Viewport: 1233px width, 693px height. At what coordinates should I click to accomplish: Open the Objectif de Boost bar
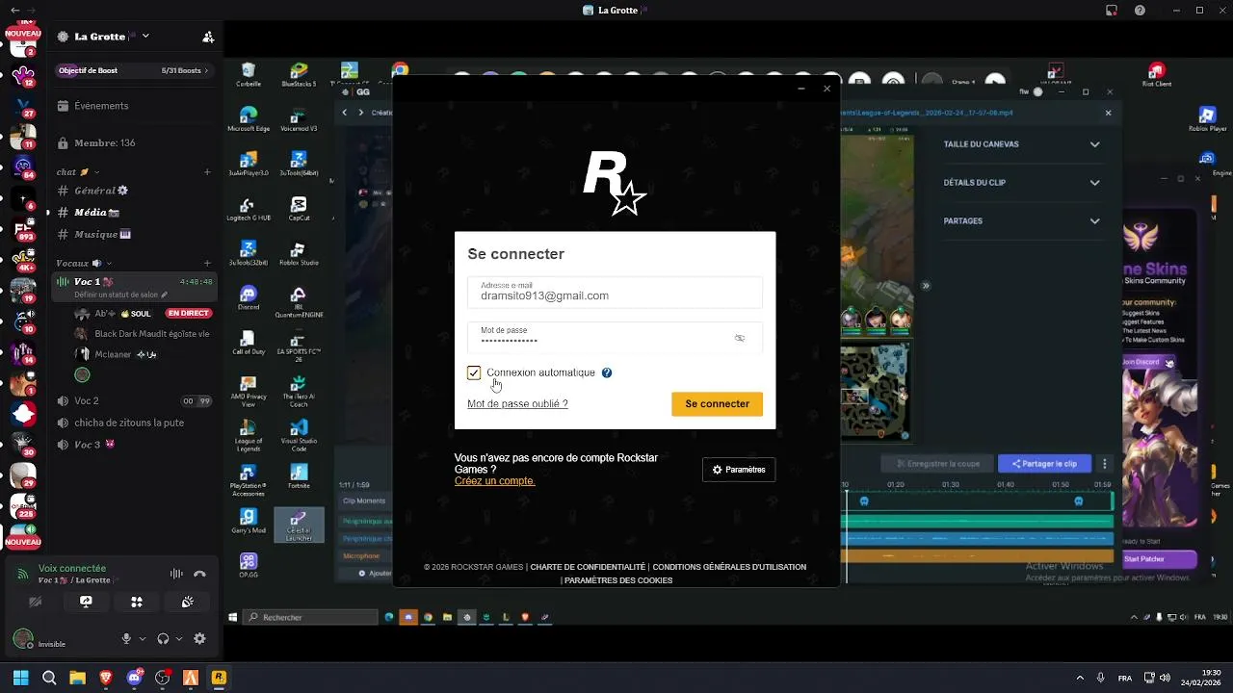click(135, 70)
